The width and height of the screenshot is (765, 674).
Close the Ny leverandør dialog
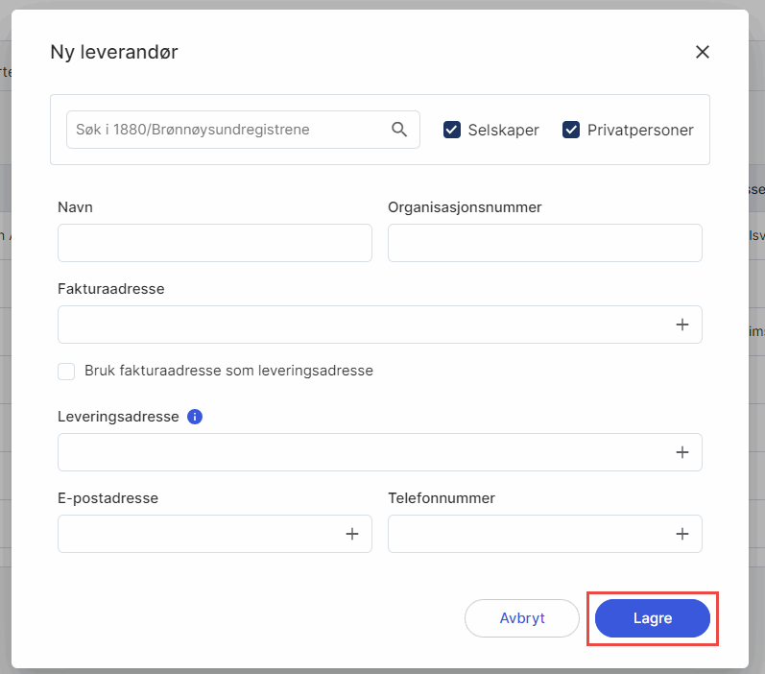(x=702, y=52)
